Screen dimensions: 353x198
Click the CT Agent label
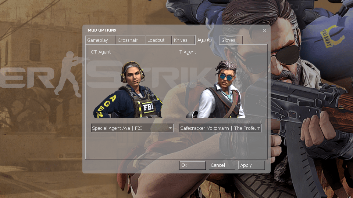[101, 52]
